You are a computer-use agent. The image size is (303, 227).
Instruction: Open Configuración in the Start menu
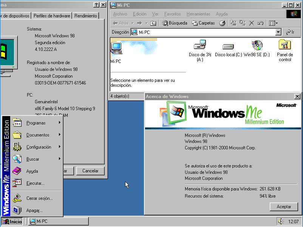pos(37,147)
